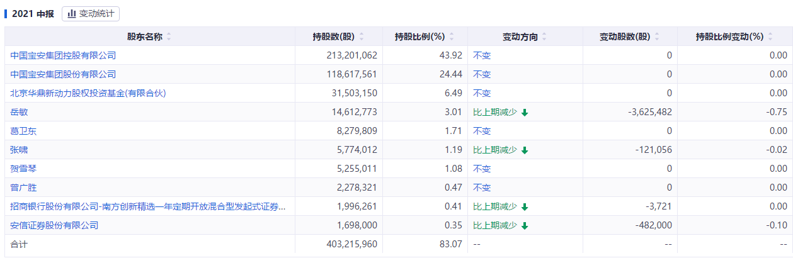
Task: Sort by 变动股数(股) column arrows
Action: (657, 36)
